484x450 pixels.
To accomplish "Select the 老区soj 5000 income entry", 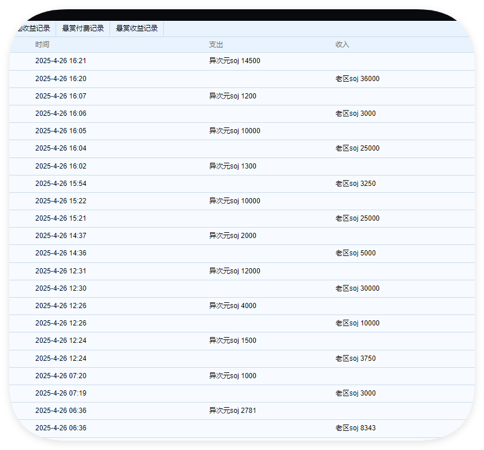I will [355, 253].
